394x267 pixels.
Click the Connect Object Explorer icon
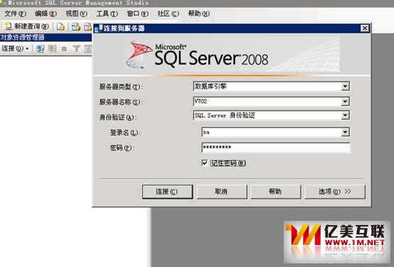click(40, 48)
